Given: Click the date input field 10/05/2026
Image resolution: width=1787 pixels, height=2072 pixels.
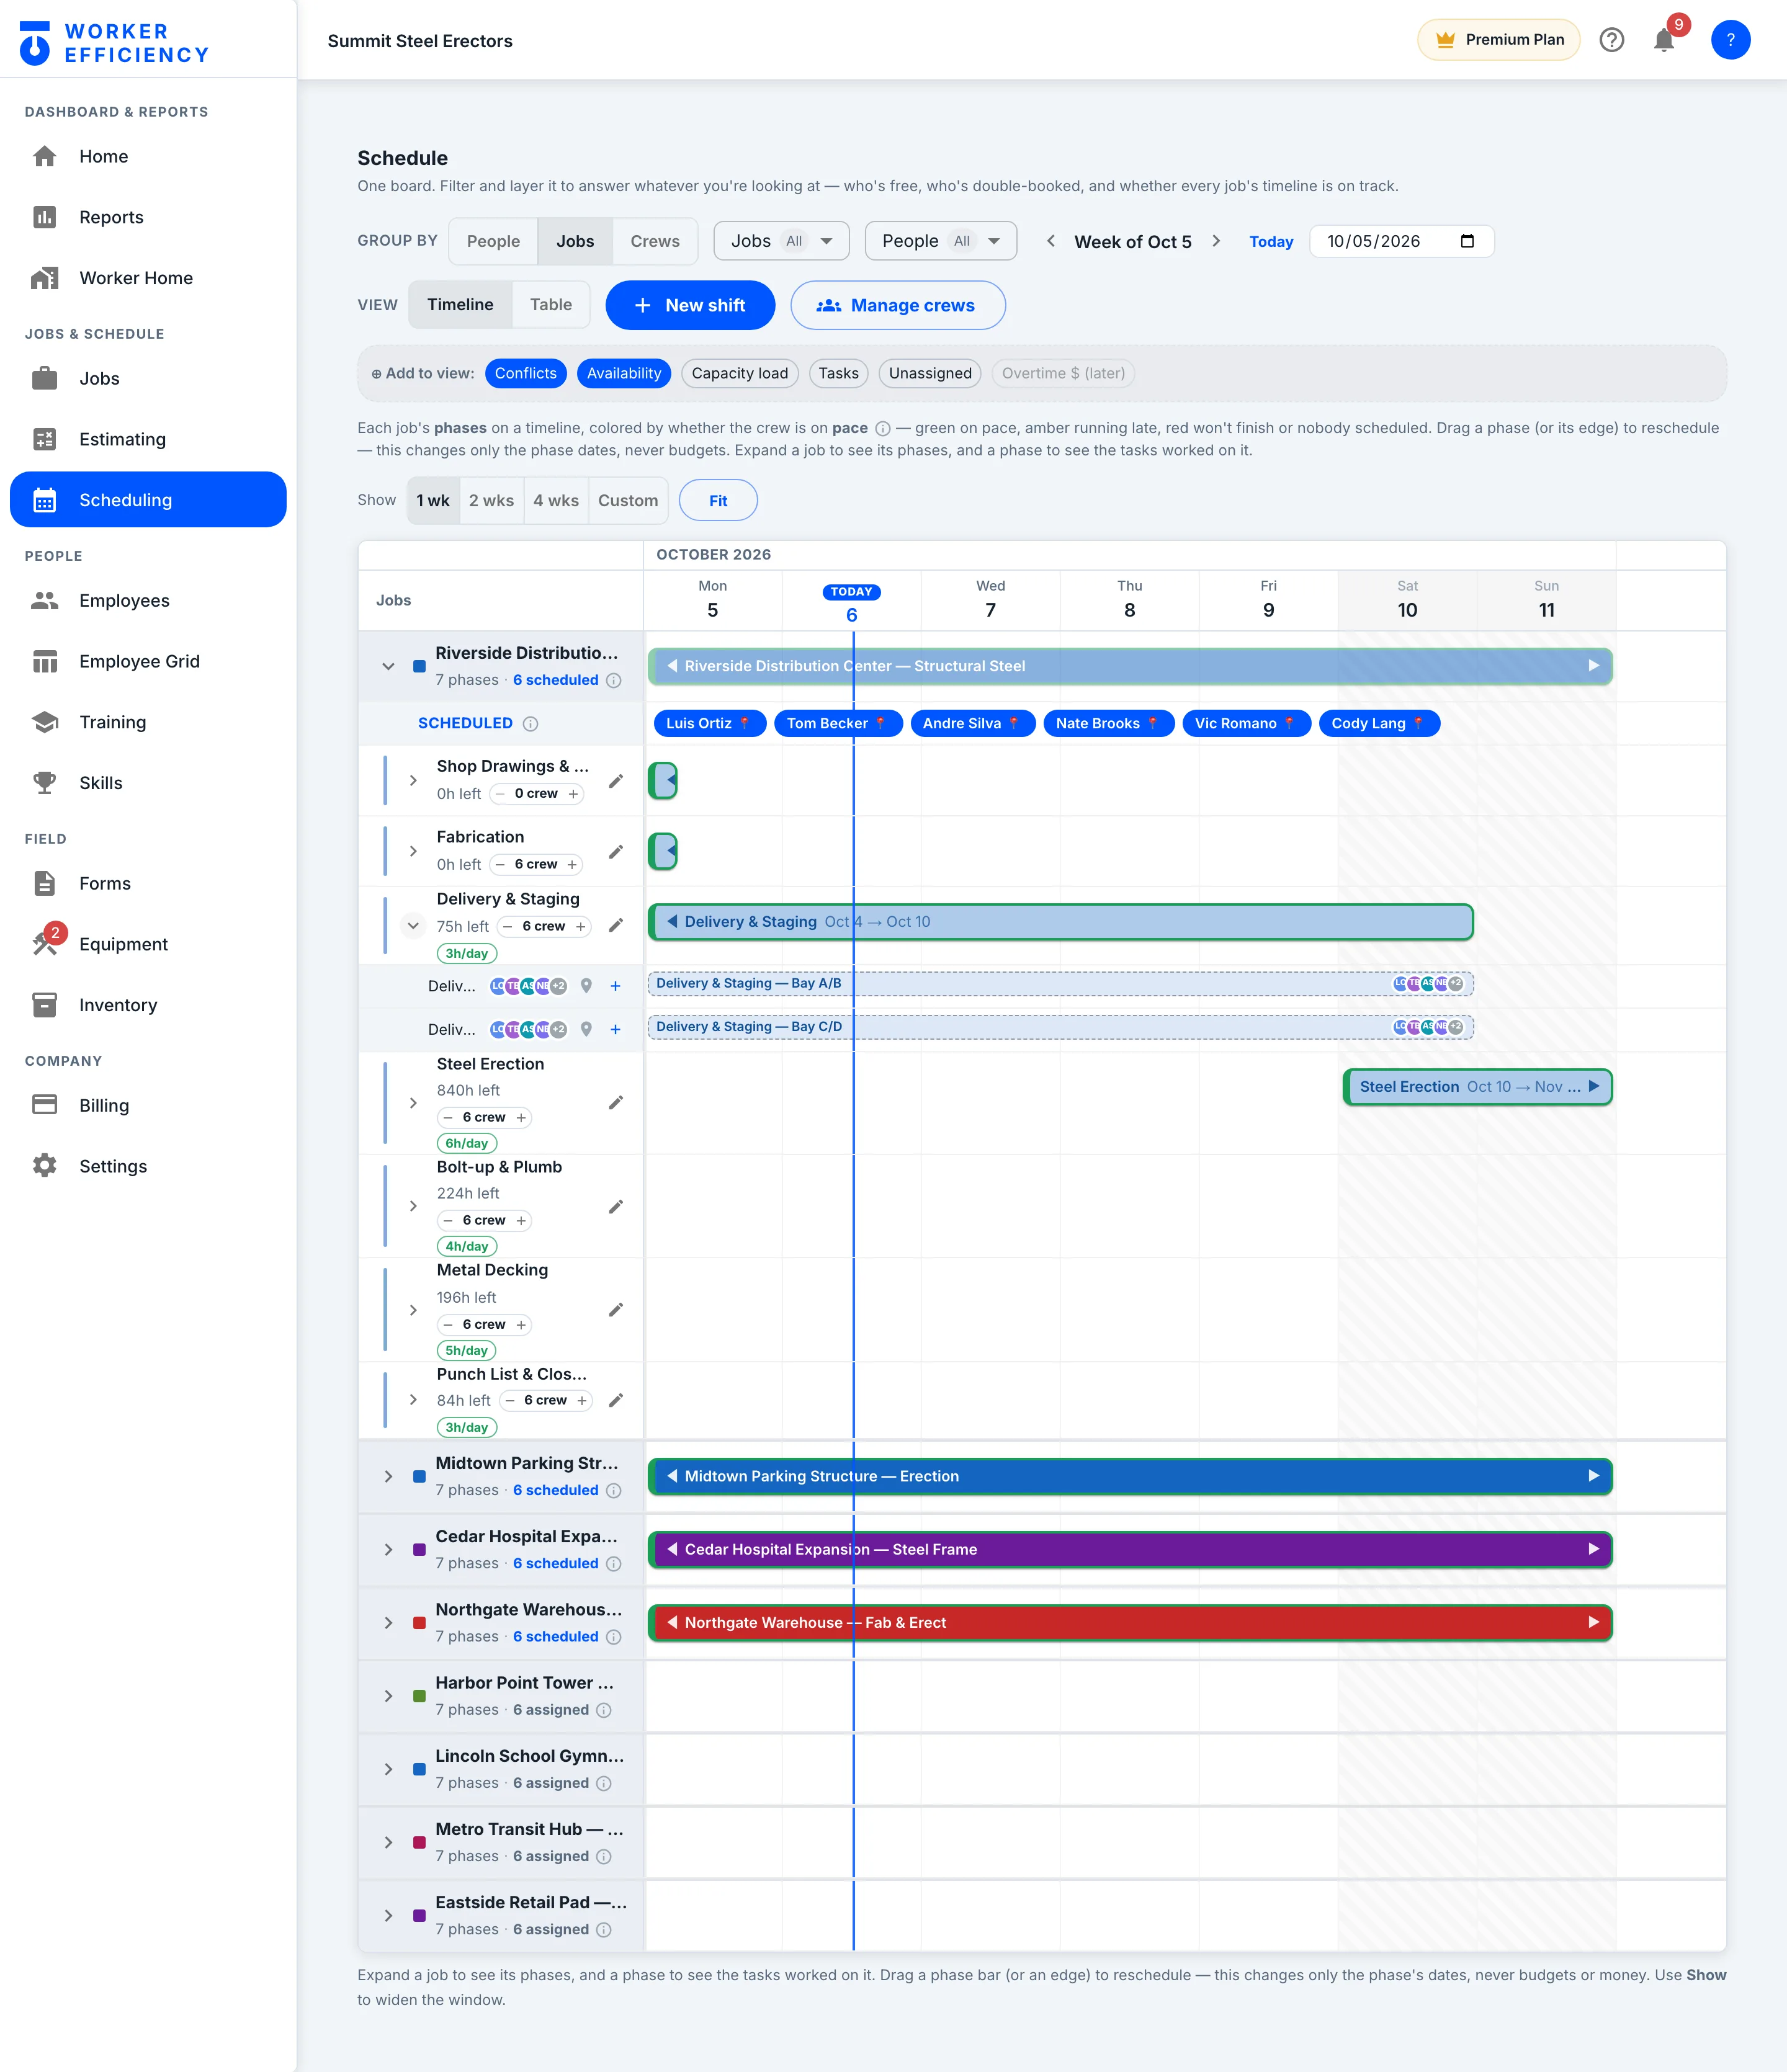Looking at the screenshot, I should pyautogui.click(x=1402, y=241).
